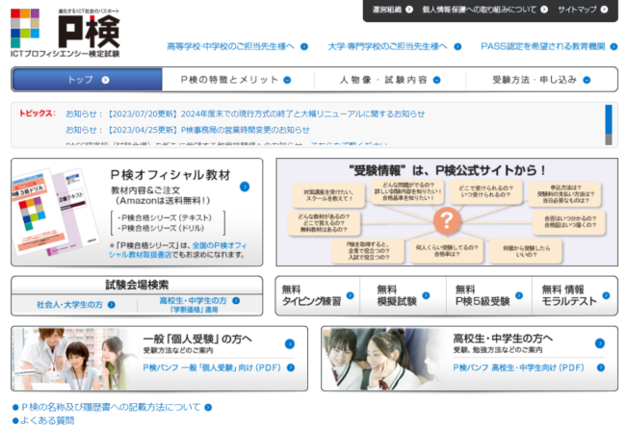This screenshot has width=626, height=427.
Task: Open P検の名称及び履歴書への記載方法について link
Action: click(x=111, y=407)
